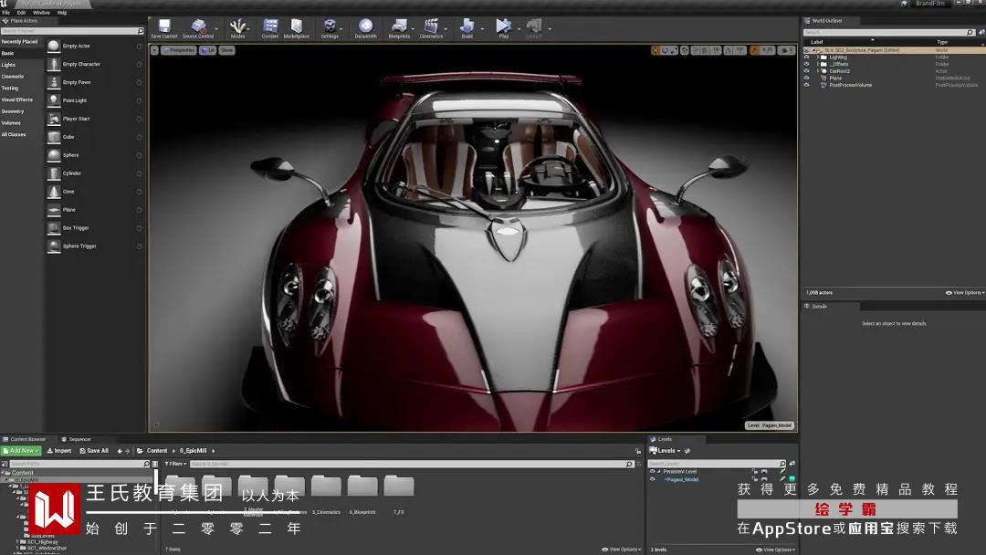Toggle visibility of PostProcessVolume
Viewport: 986px width, 555px height.
coord(806,85)
